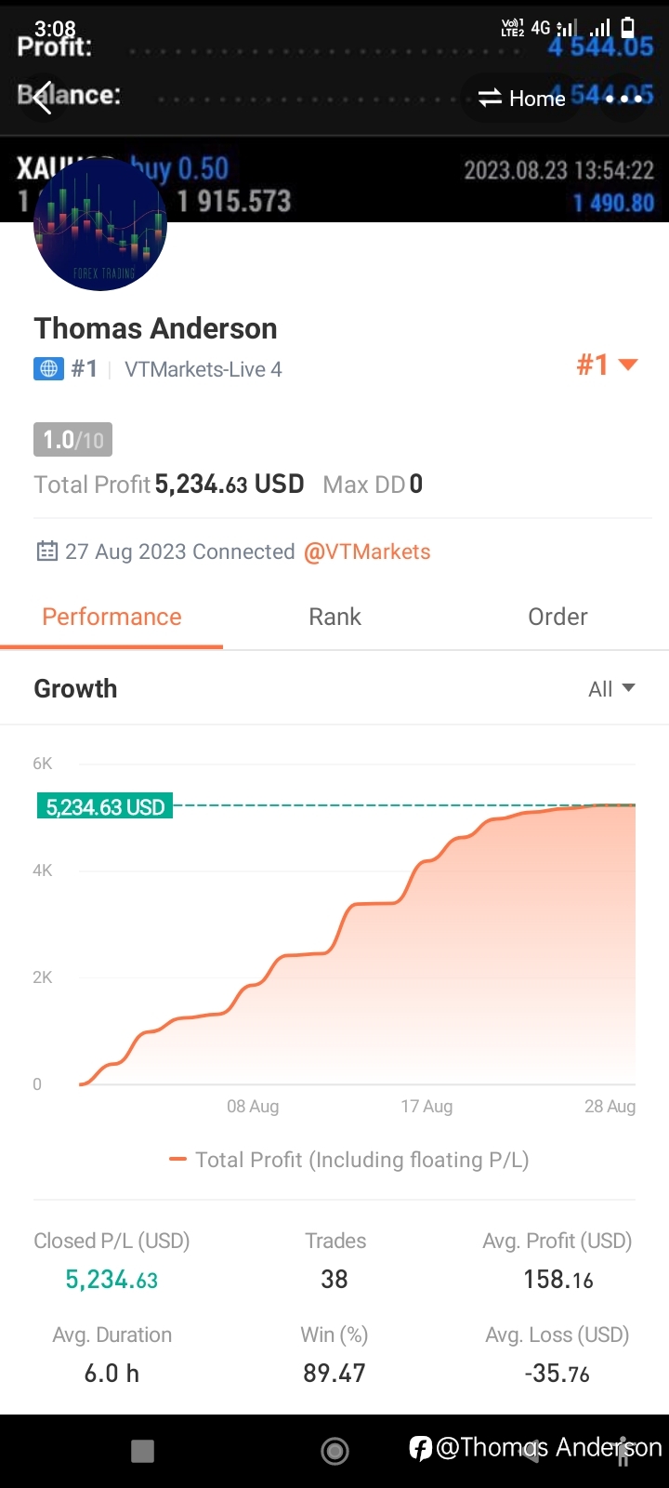Viewport: 669px width, 1488px height.
Task: Open the @VTMarkets link
Action: pos(367,551)
